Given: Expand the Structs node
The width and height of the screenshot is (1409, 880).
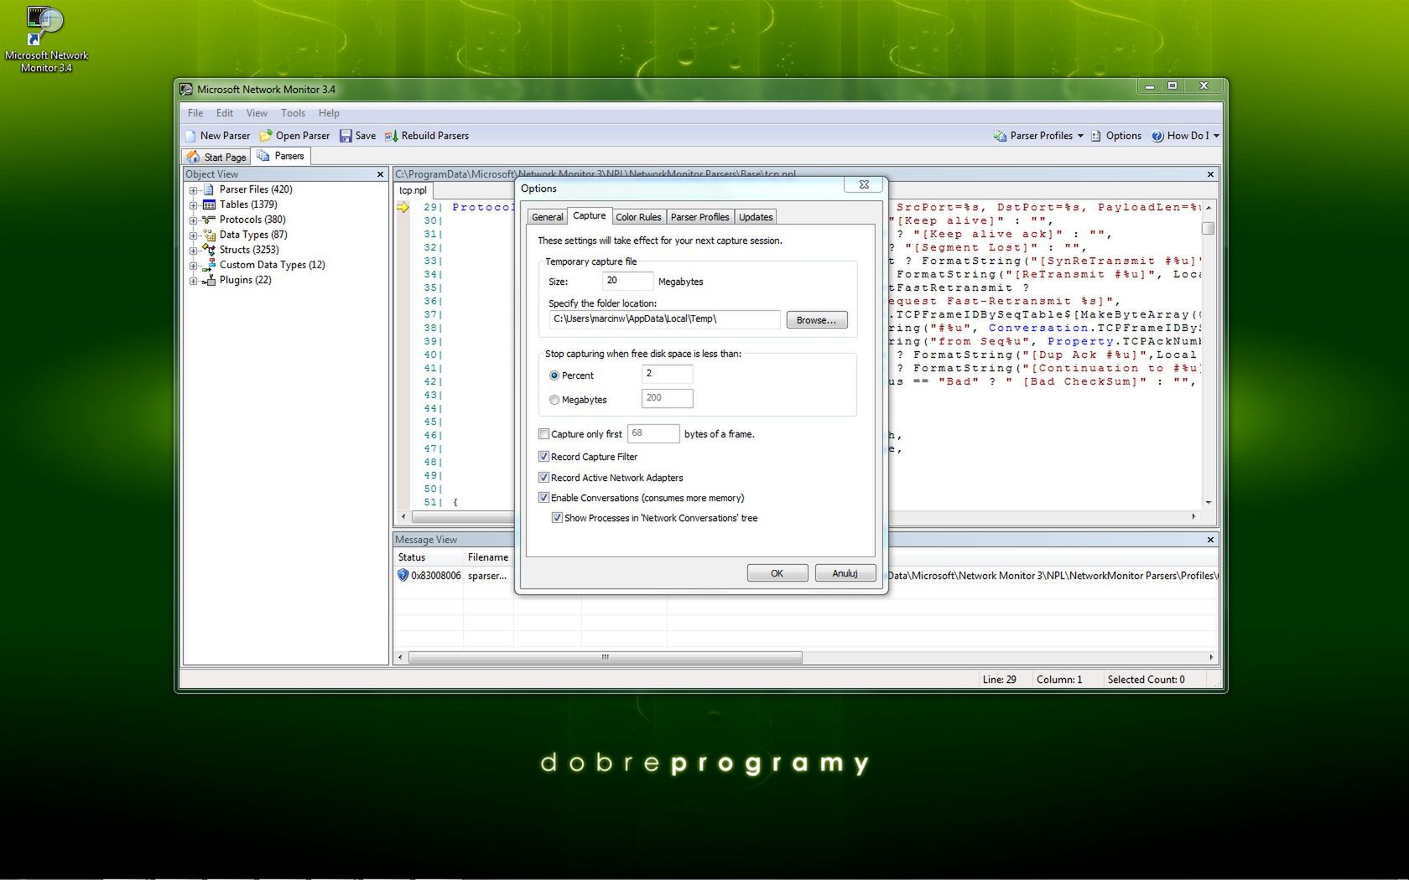Looking at the screenshot, I should [193, 251].
